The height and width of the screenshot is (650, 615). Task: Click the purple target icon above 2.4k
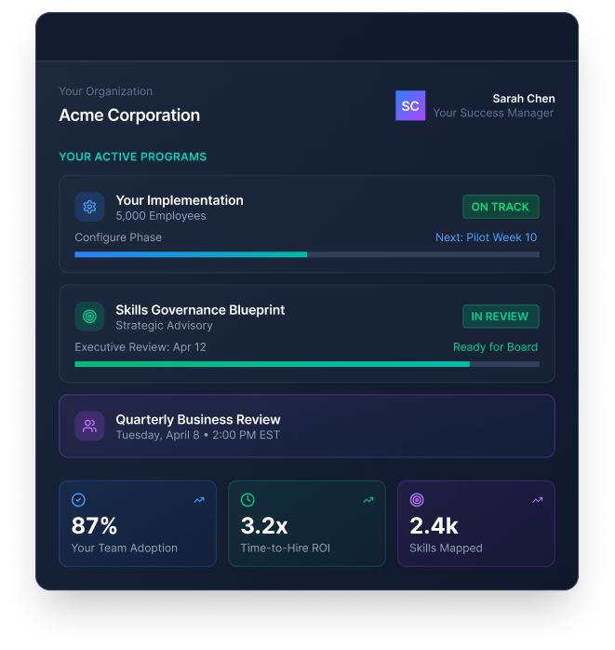coord(417,499)
